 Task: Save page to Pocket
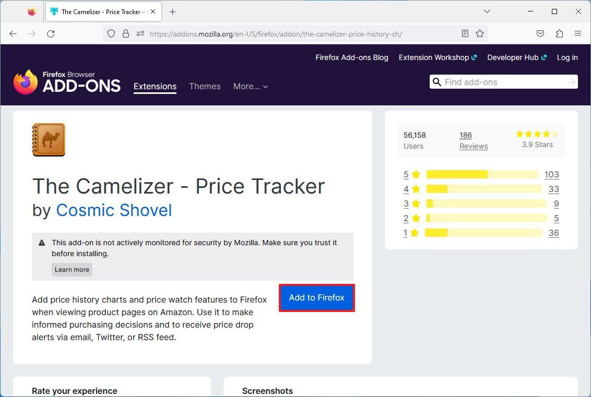pos(540,33)
